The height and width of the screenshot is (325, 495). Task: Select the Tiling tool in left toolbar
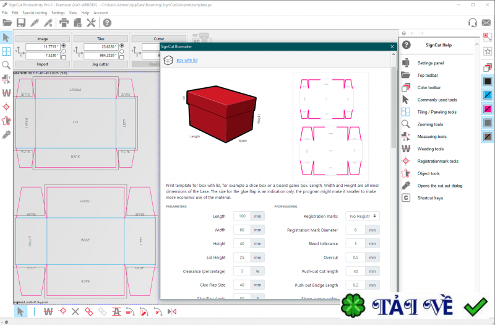pos(6,51)
